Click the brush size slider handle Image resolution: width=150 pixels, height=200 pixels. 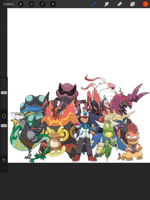4,93
